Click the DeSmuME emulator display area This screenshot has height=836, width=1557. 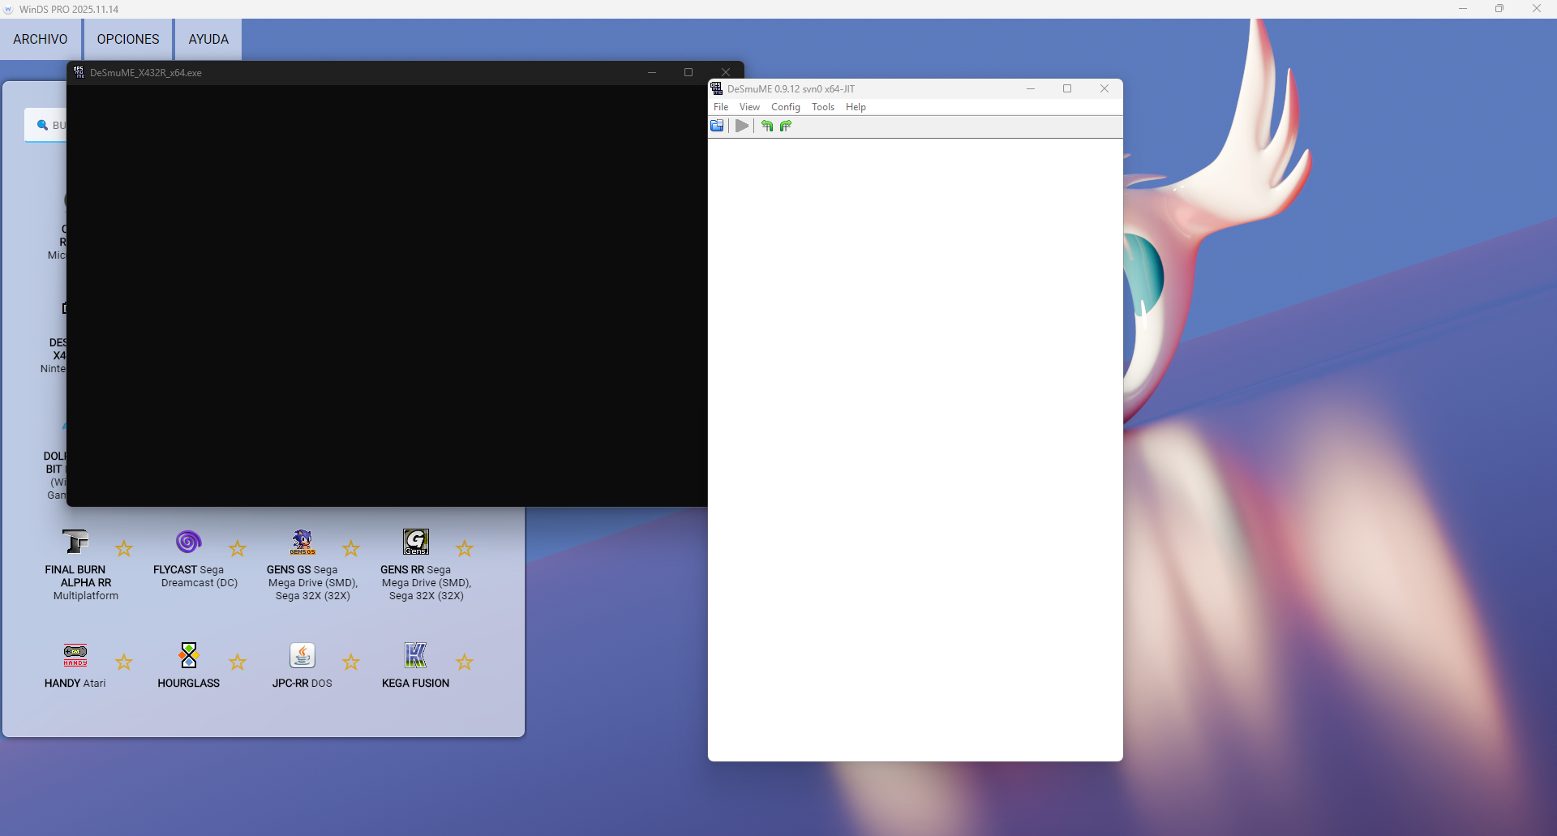pyautogui.click(x=916, y=450)
